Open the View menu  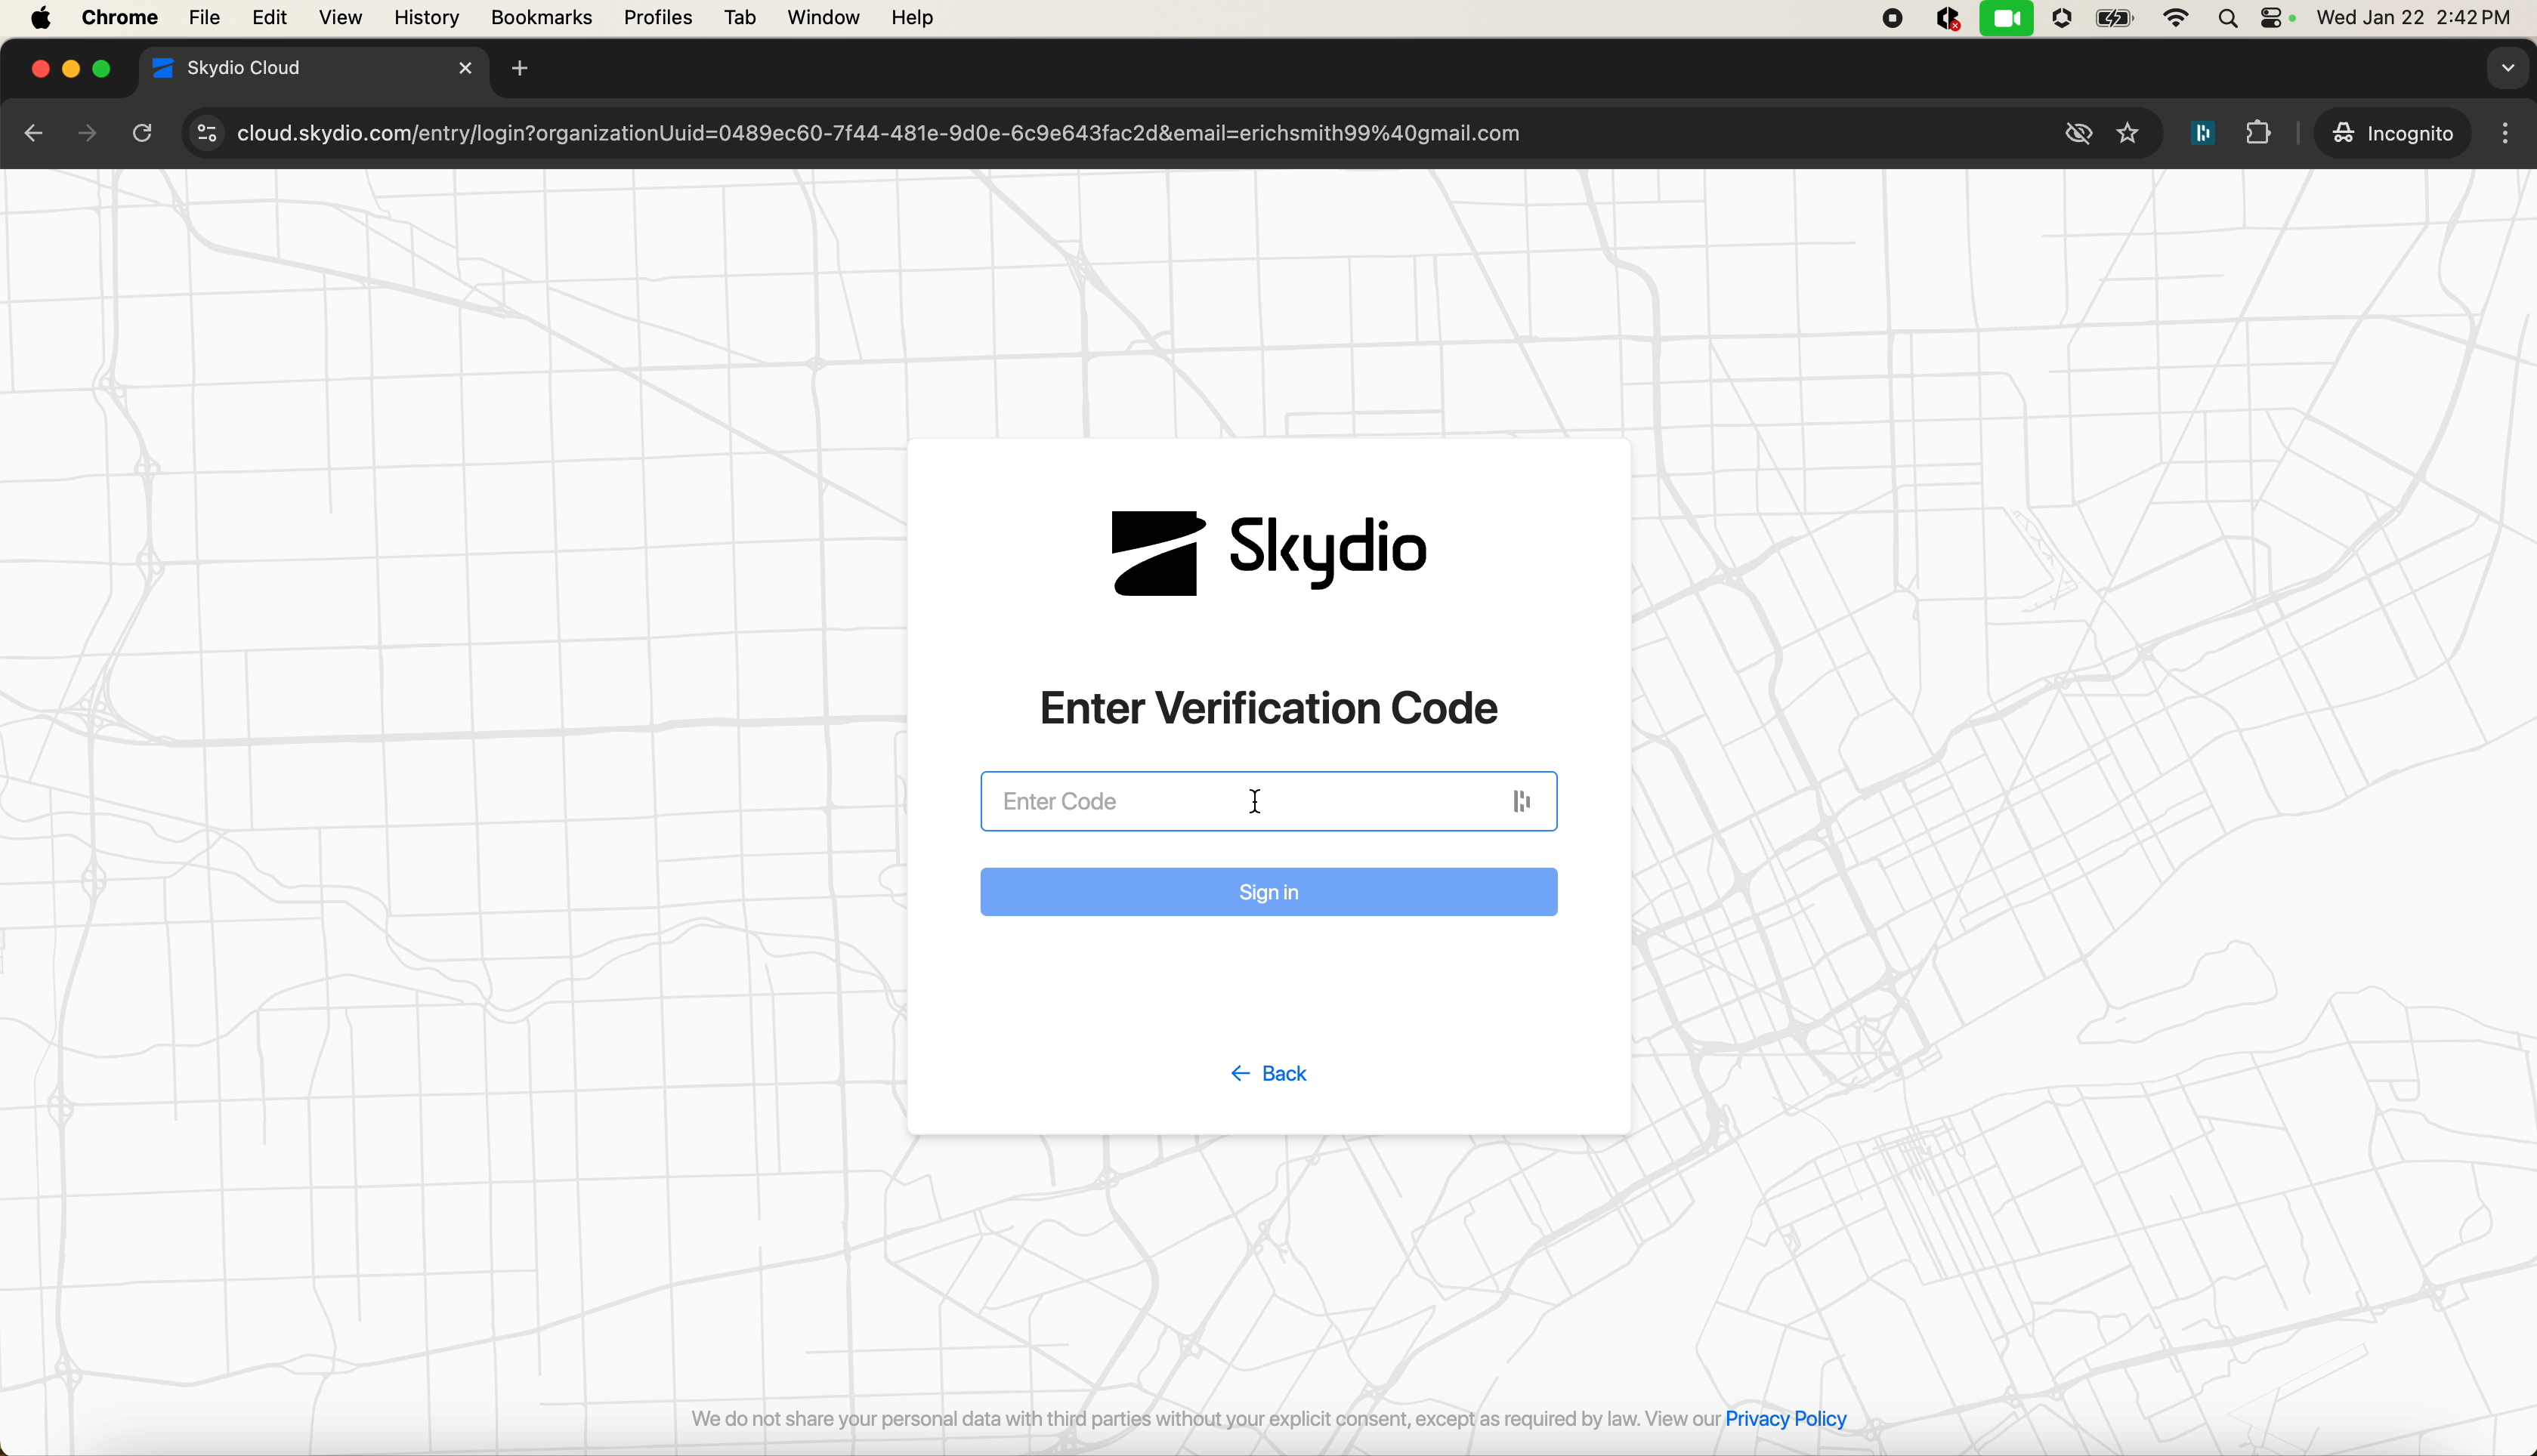click(341, 18)
